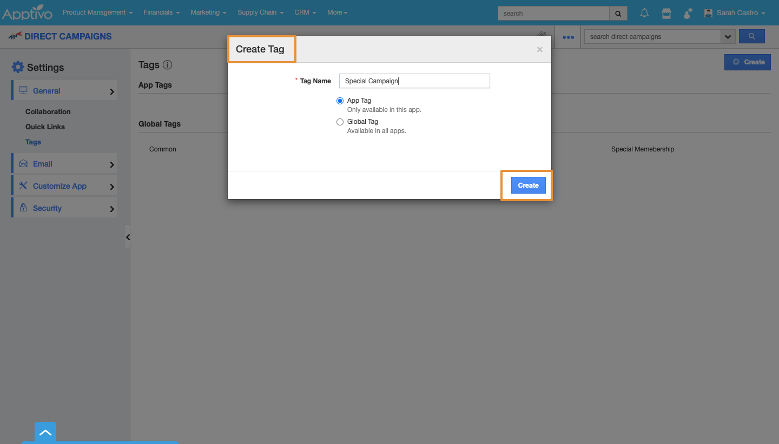Click the Settings gear icon
The width and height of the screenshot is (779, 444).
coord(18,67)
